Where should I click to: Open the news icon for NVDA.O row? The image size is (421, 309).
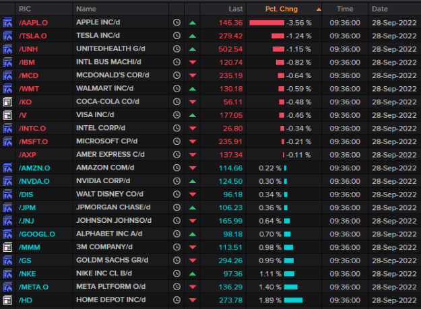coord(7,181)
